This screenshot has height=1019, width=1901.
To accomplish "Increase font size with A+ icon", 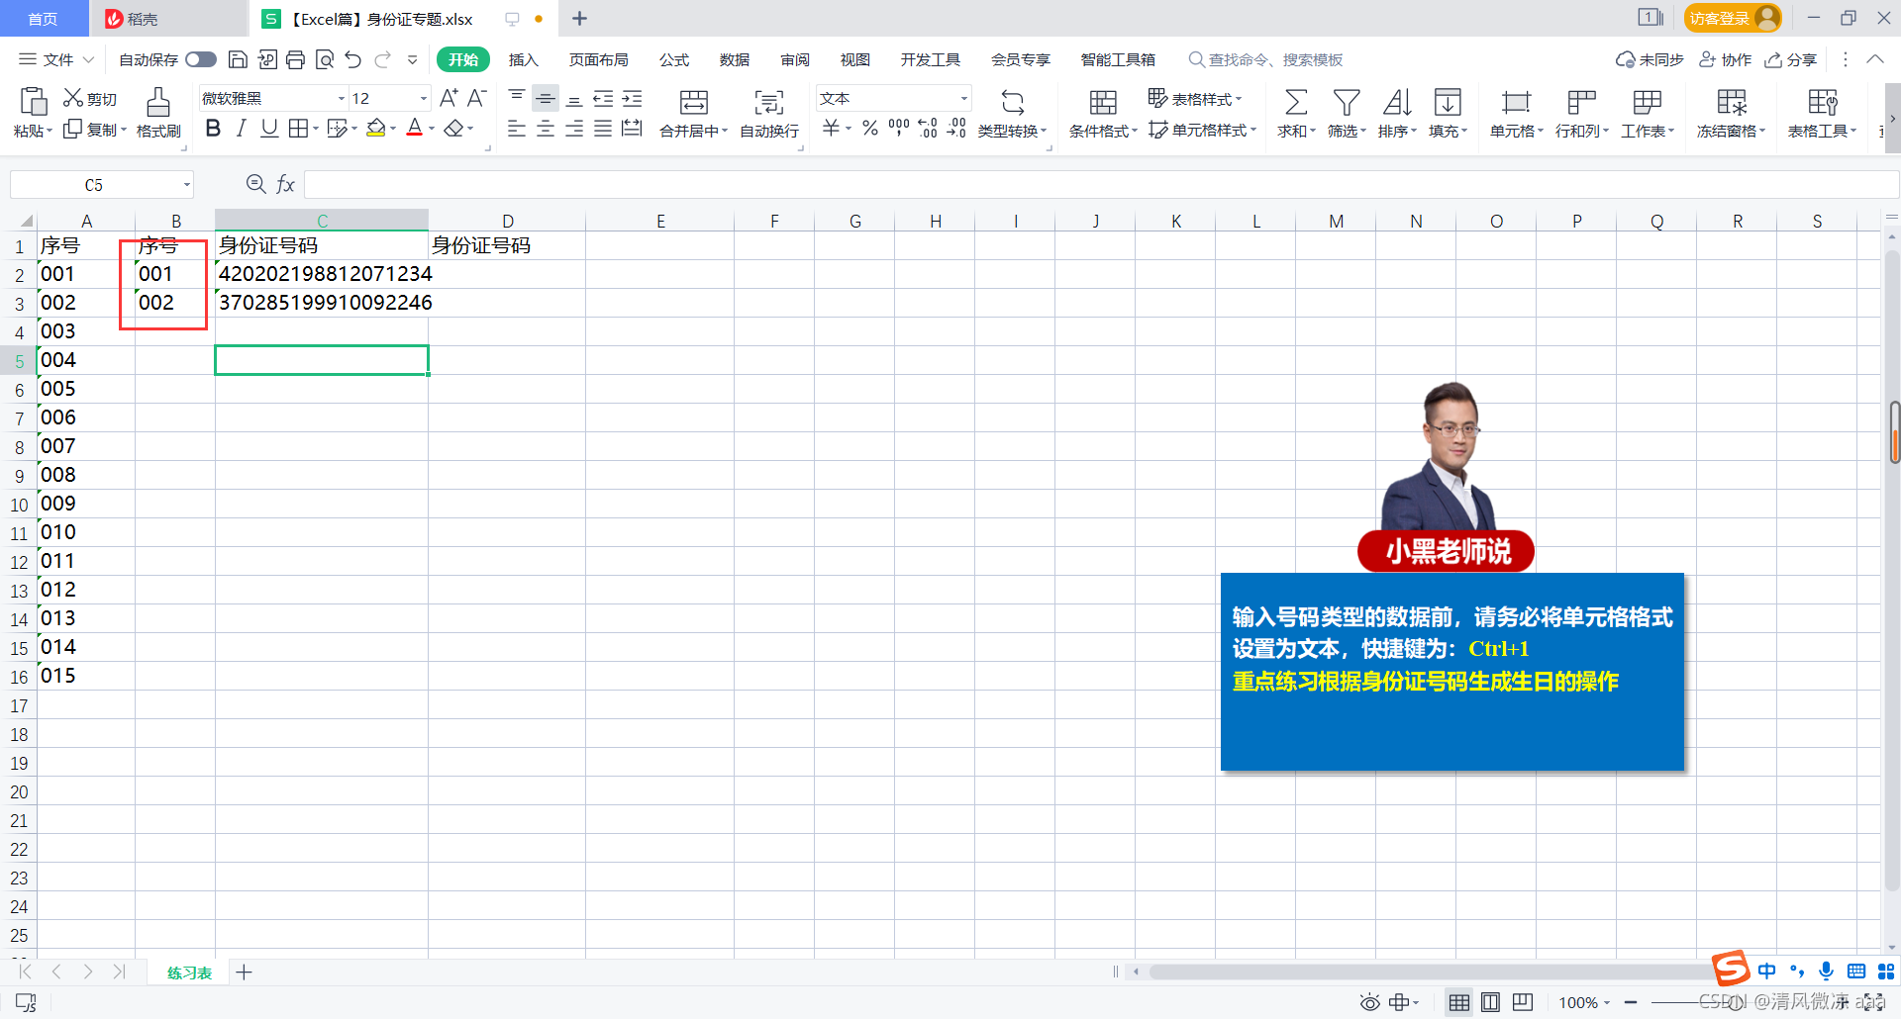I will click(x=449, y=97).
